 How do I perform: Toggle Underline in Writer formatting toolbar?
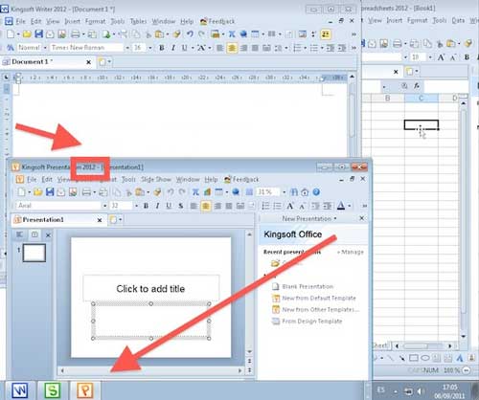click(184, 48)
